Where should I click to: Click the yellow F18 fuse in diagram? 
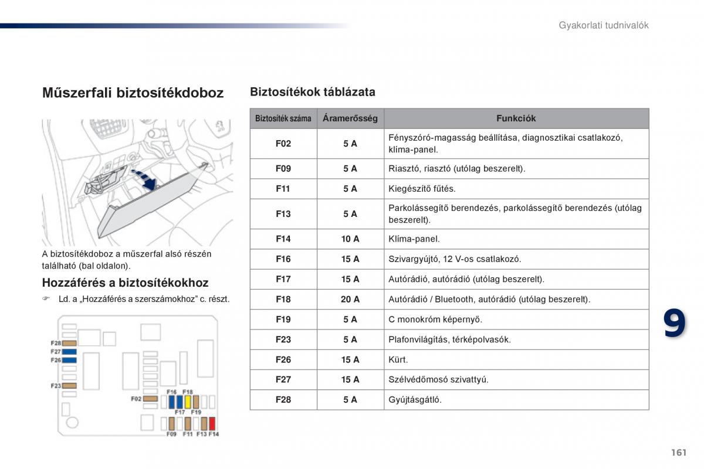[188, 402]
